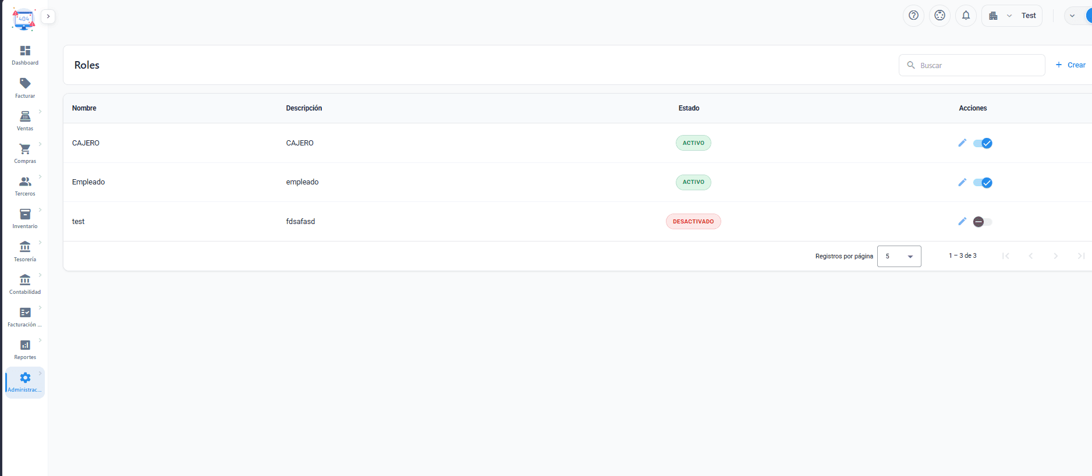The height and width of the screenshot is (476, 1092).
Task: Open the Dashboard sidebar icon
Action: point(25,51)
